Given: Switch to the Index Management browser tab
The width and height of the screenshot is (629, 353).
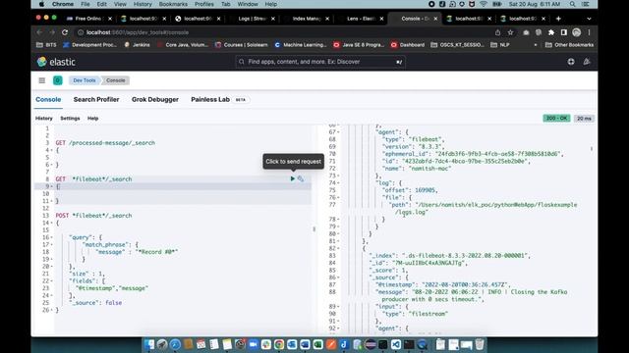Looking at the screenshot, I should point(307,19).
